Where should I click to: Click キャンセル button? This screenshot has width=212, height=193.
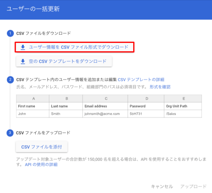click(x=162, y=186)
